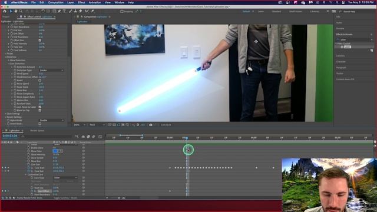Image resolution: width=377 pixels, height=212 pixels.
Task: Click the Home icon in the toolbar
Action: point(5,11)
